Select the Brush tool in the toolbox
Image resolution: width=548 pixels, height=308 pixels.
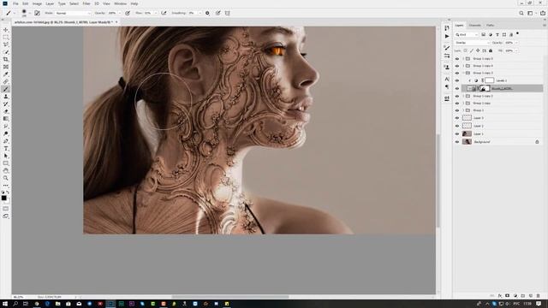click(x=6, y=89)
